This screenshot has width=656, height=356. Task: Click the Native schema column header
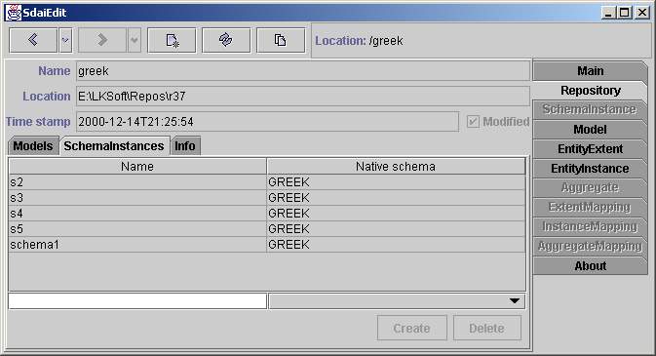[x=396, y=166]
